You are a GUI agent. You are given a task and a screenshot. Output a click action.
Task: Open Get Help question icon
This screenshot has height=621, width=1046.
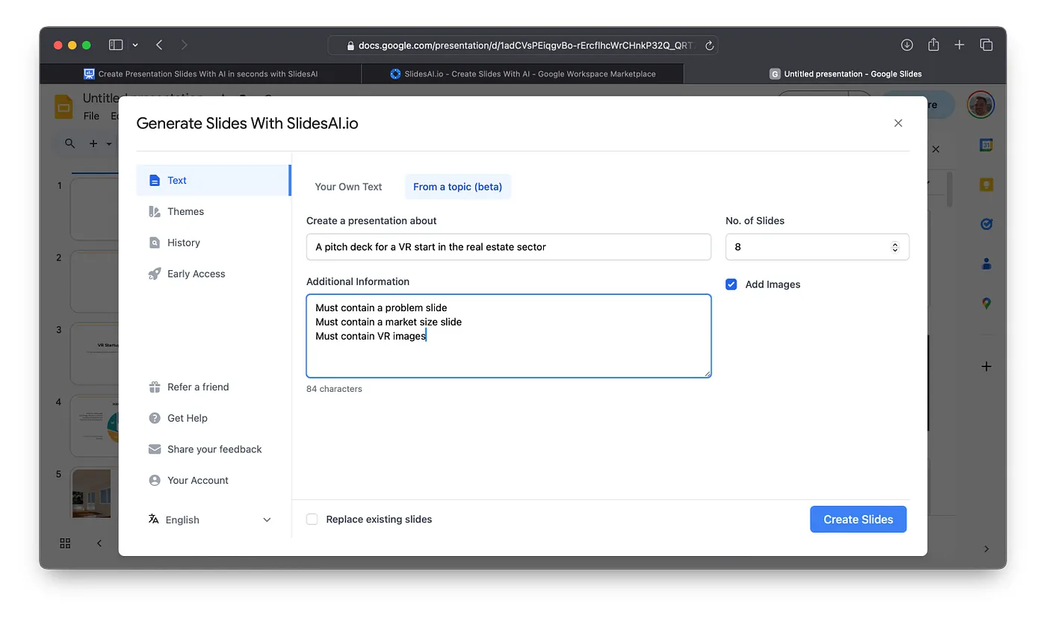point(155,419)
